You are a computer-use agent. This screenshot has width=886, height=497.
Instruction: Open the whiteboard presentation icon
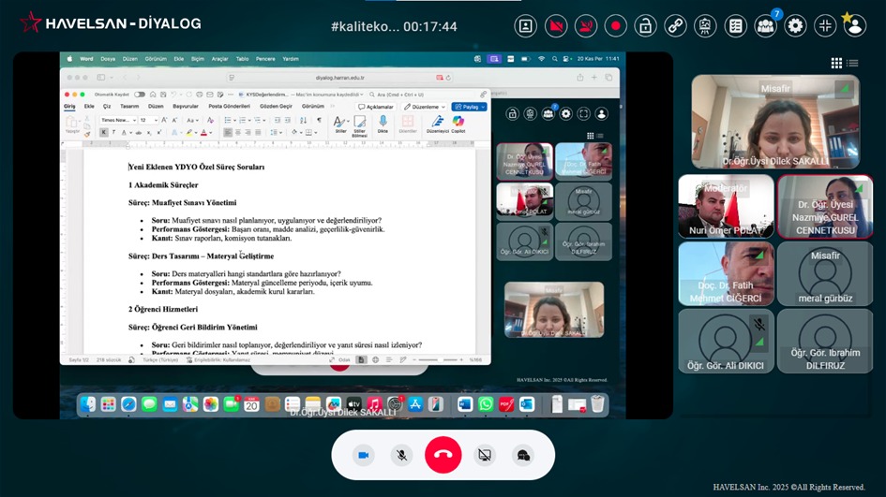click(705, 25)
